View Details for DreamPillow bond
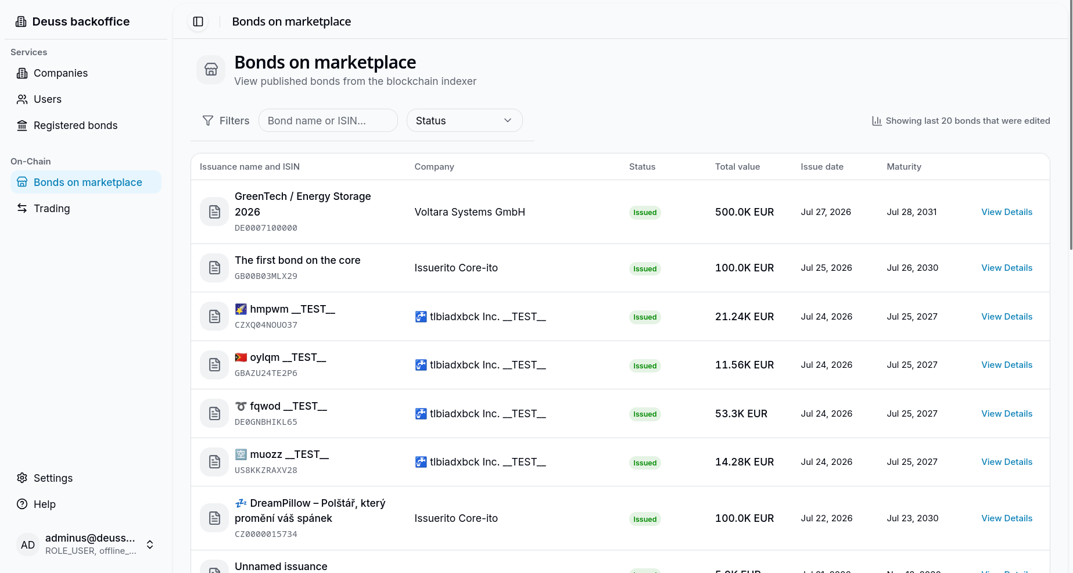This screenshot has height=573, width=1073. (1007, 518)
